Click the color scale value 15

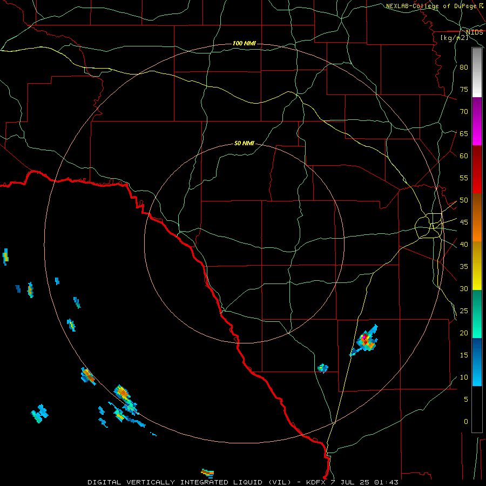[x=464, y=355]
